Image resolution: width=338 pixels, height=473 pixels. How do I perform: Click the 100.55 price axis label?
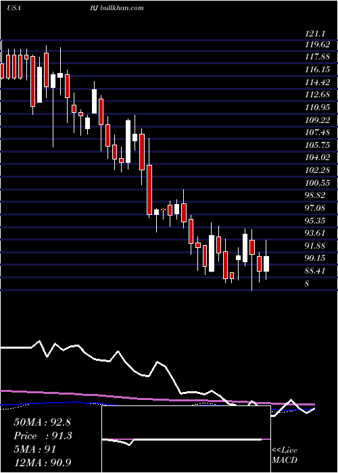tap(317, 183)
